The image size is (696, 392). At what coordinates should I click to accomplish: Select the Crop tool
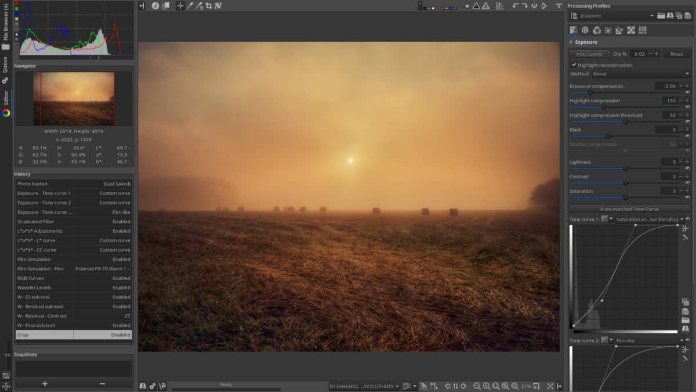click(x=210, y=6)
